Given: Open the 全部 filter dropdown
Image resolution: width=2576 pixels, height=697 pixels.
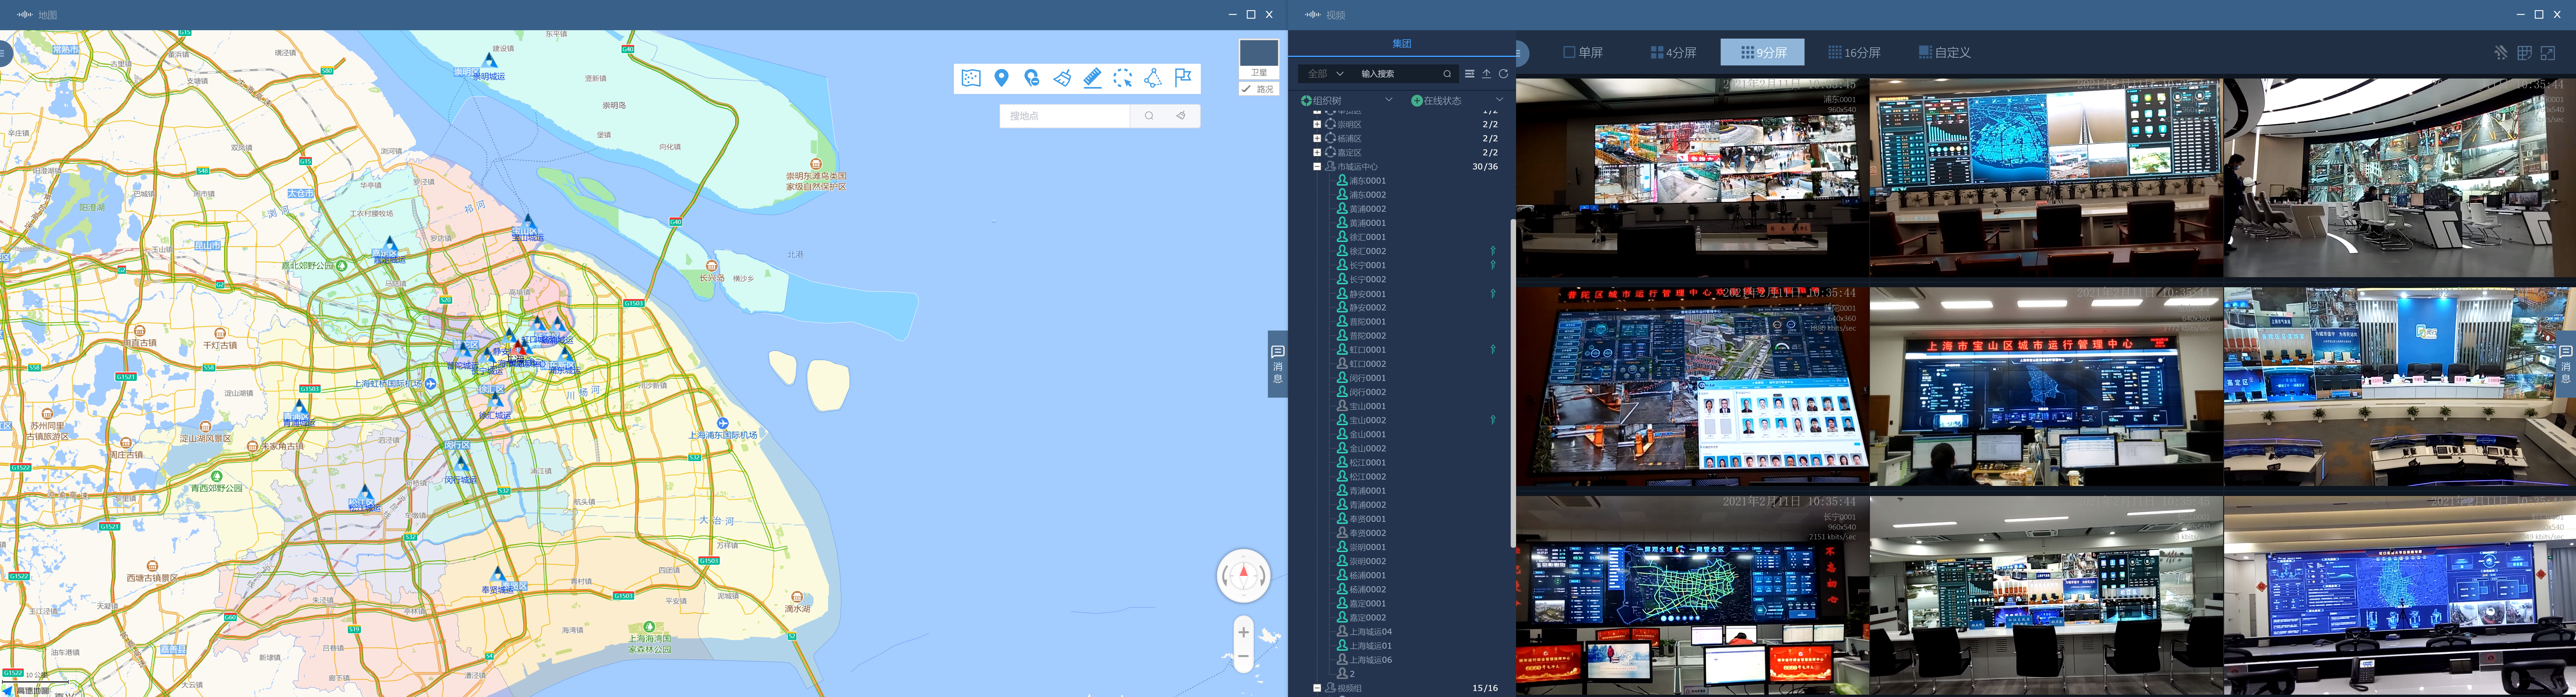Looking at the screenshot, I should click(1326, 74).
